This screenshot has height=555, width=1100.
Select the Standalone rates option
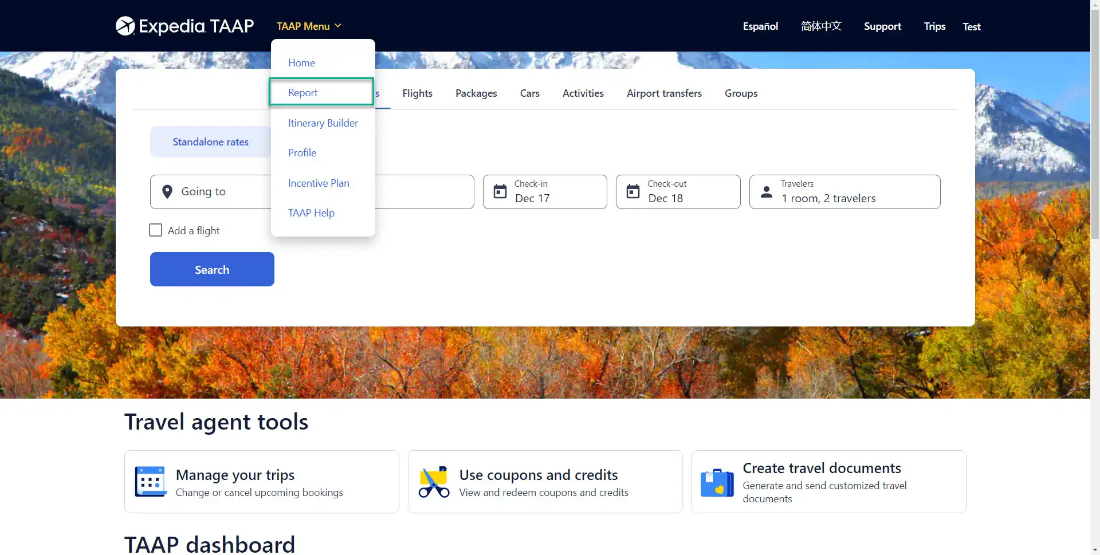point(210,142)
